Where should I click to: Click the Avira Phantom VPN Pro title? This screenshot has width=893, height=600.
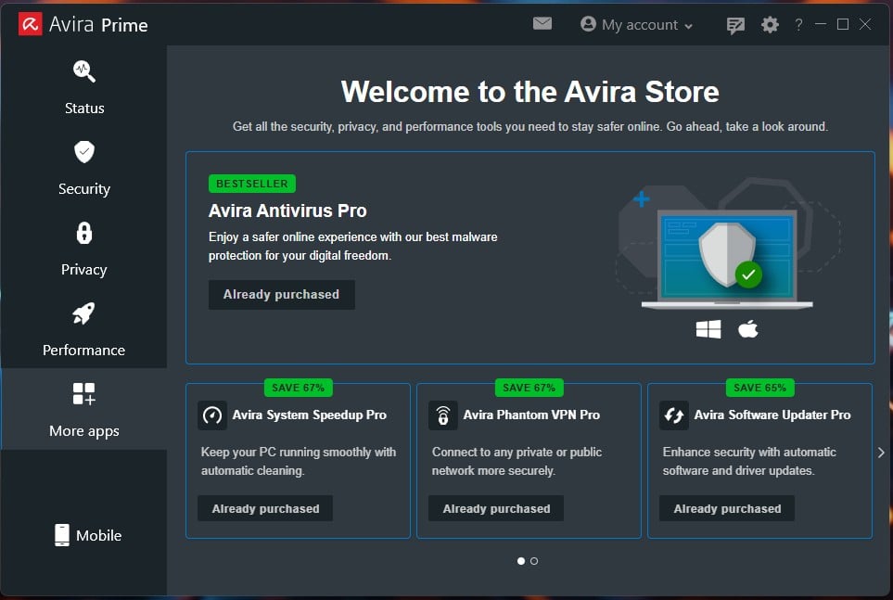[531, 415]
